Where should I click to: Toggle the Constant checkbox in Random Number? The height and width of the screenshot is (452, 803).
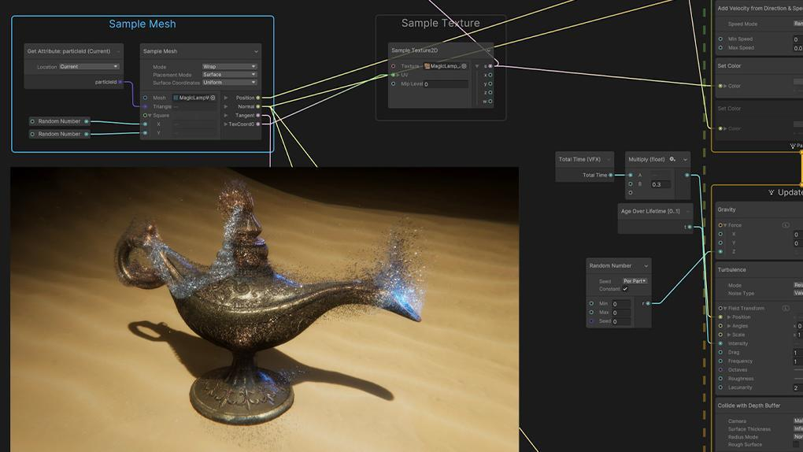[x=625, y=289]
